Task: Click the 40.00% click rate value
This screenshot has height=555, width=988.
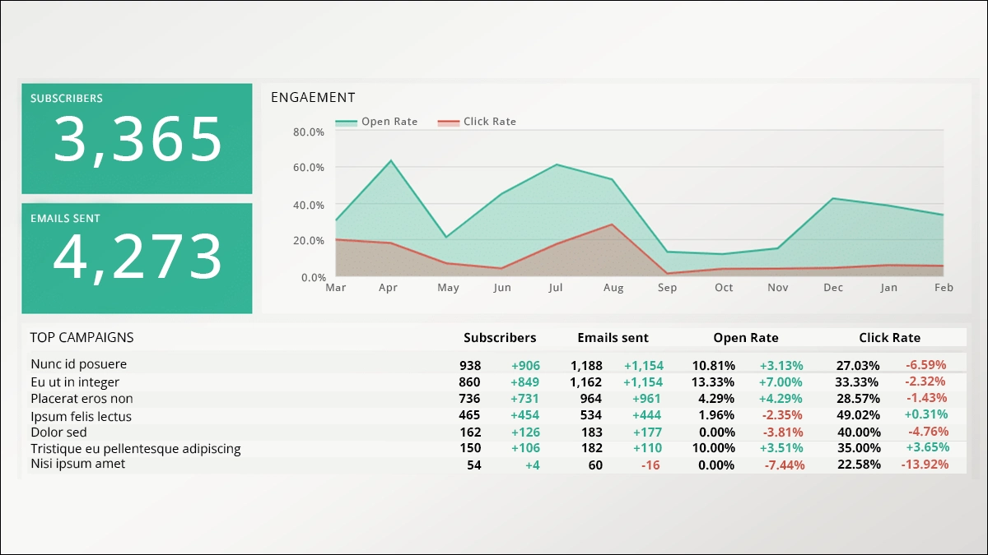Action: click(x=858, y=432)
